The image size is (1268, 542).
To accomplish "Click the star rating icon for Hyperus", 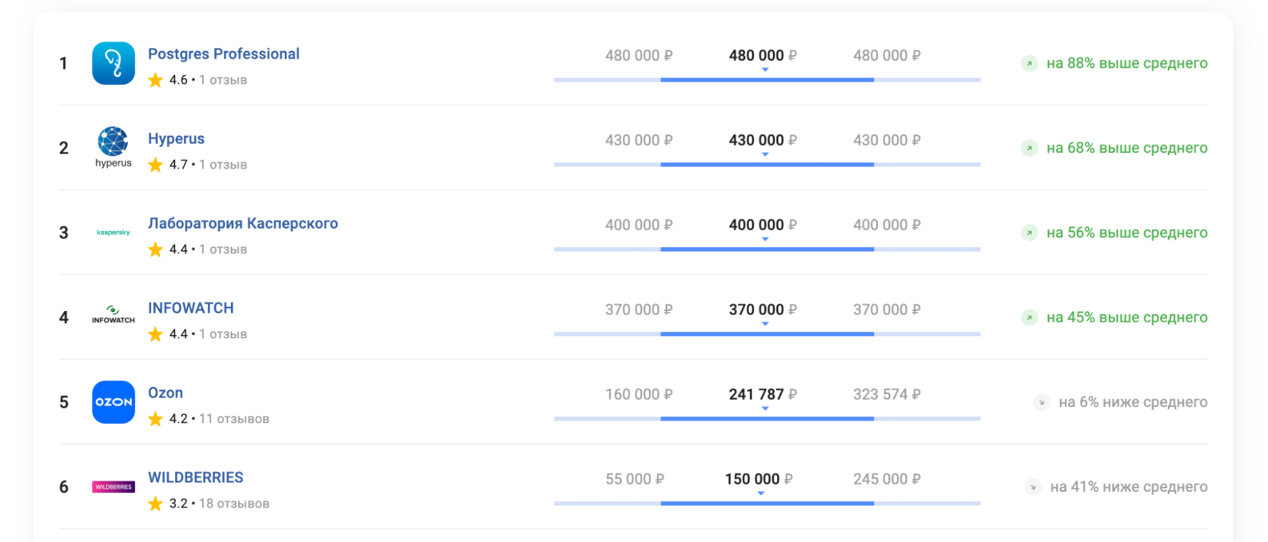I will coord(155,165).
